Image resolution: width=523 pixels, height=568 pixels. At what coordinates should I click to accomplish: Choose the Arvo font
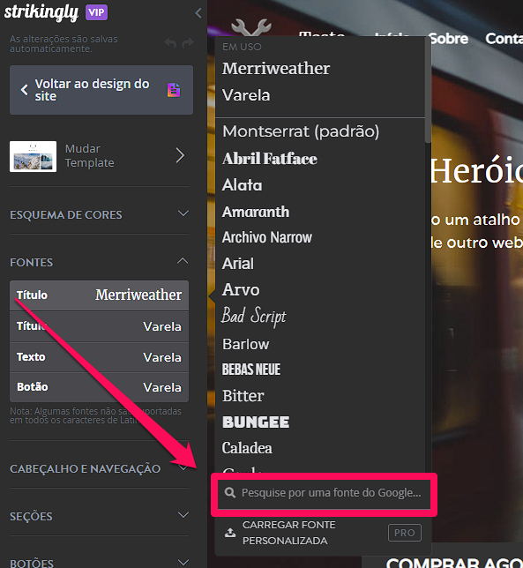pos(241,289)
